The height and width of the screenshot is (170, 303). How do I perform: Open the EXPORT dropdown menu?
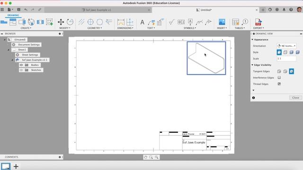[x=258, y=28]
